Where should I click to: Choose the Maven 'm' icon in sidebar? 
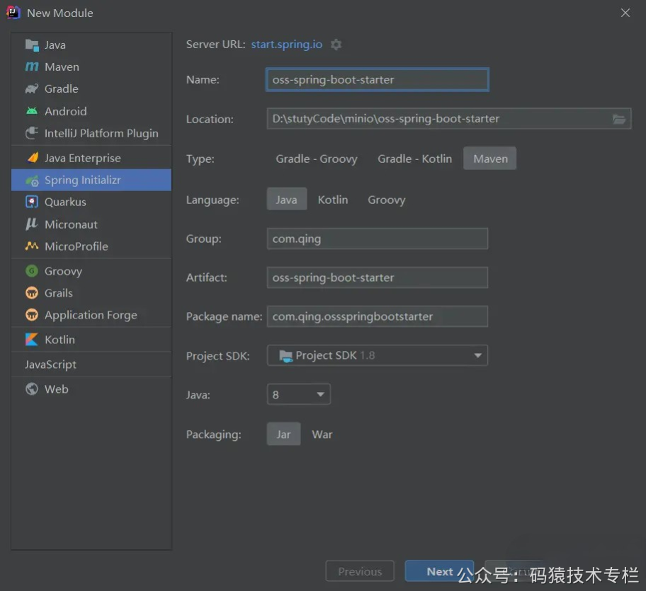(x=32, y=67)
